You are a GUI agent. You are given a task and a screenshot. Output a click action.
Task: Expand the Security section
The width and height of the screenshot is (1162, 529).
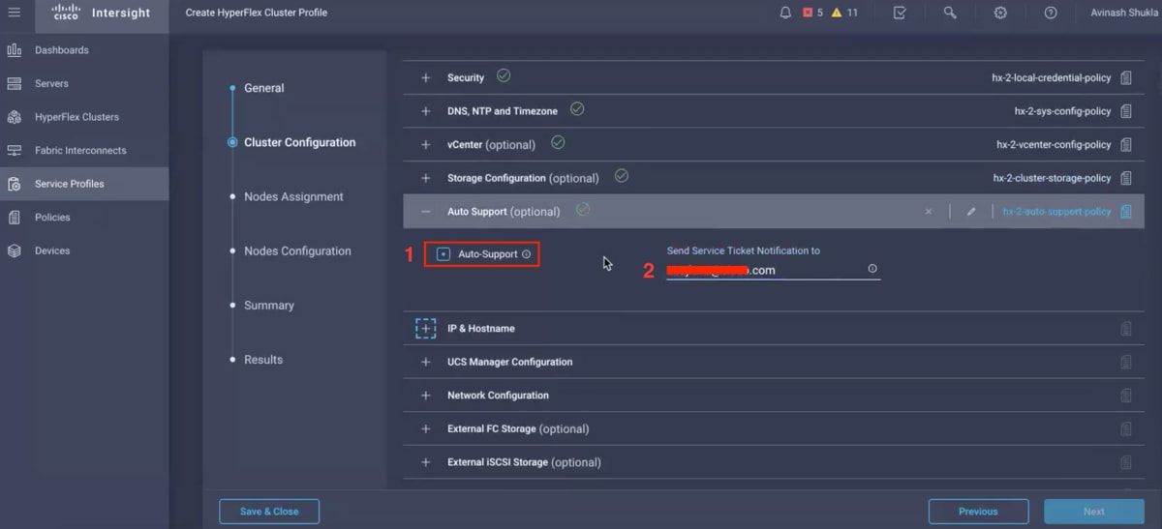(x=426, y=77)
